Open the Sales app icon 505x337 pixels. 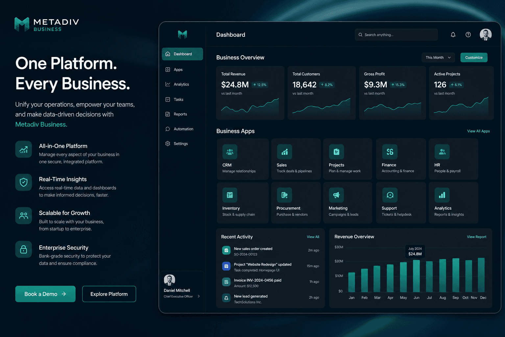tap(284, 152)
